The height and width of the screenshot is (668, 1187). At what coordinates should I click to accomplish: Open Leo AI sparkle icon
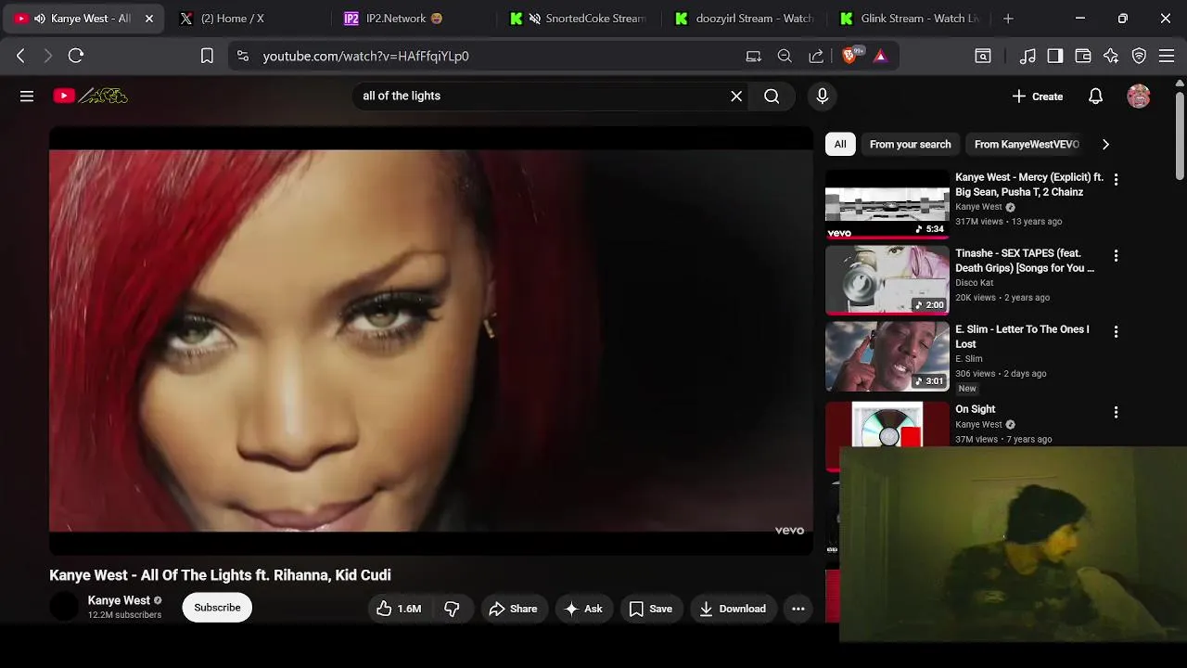point(1111,56)
